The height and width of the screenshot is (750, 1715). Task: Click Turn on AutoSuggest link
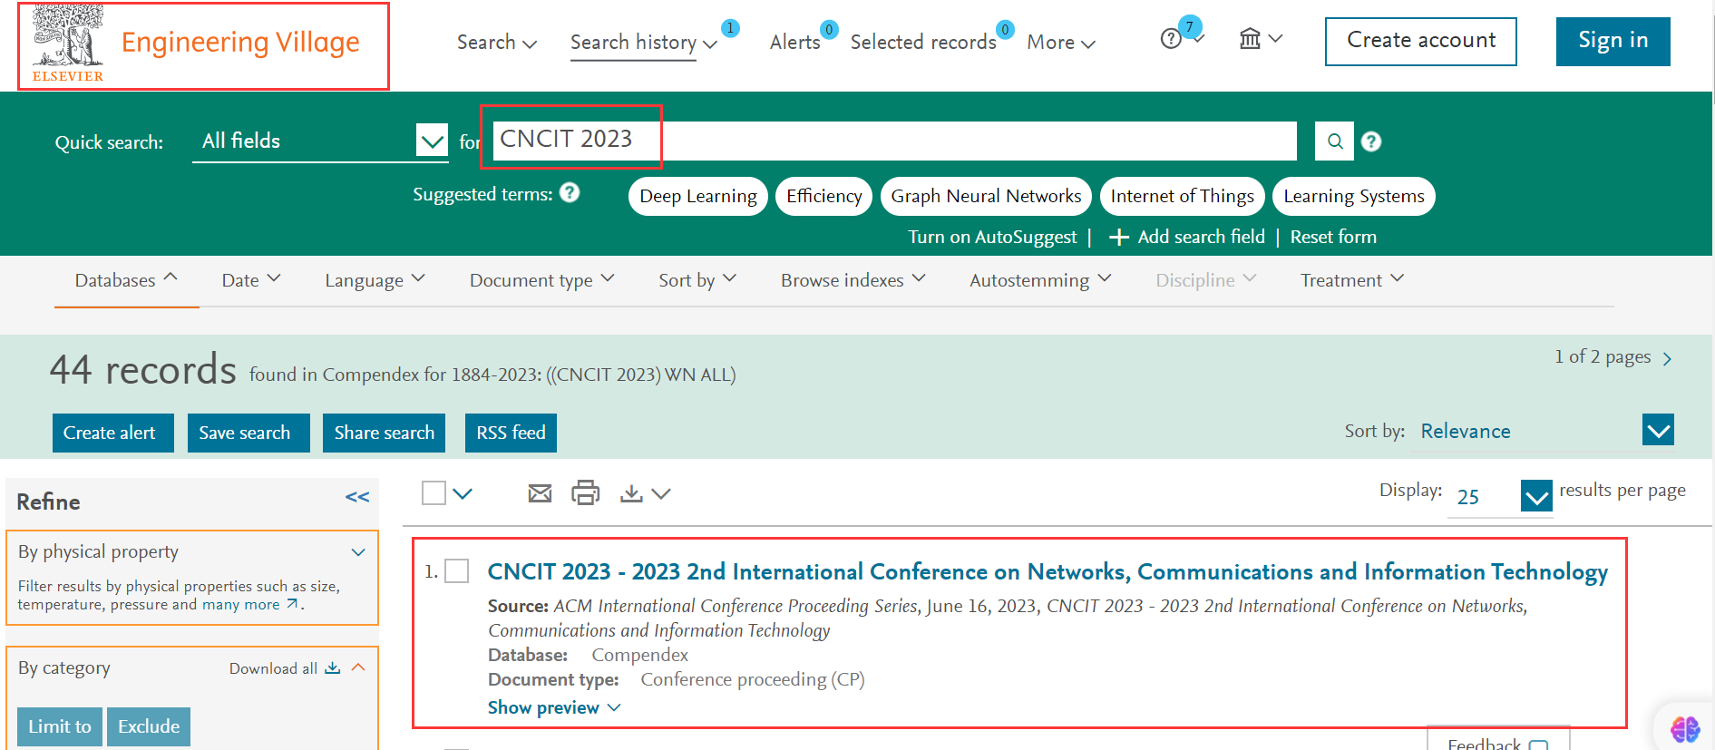pyautogui.click(x=992, y=237)
